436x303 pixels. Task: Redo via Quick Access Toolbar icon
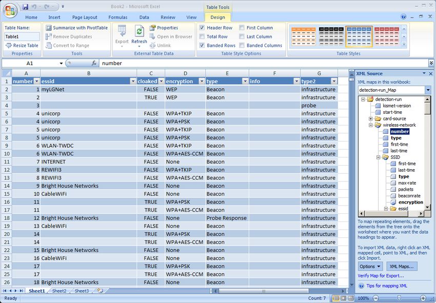tap(47, 6)
